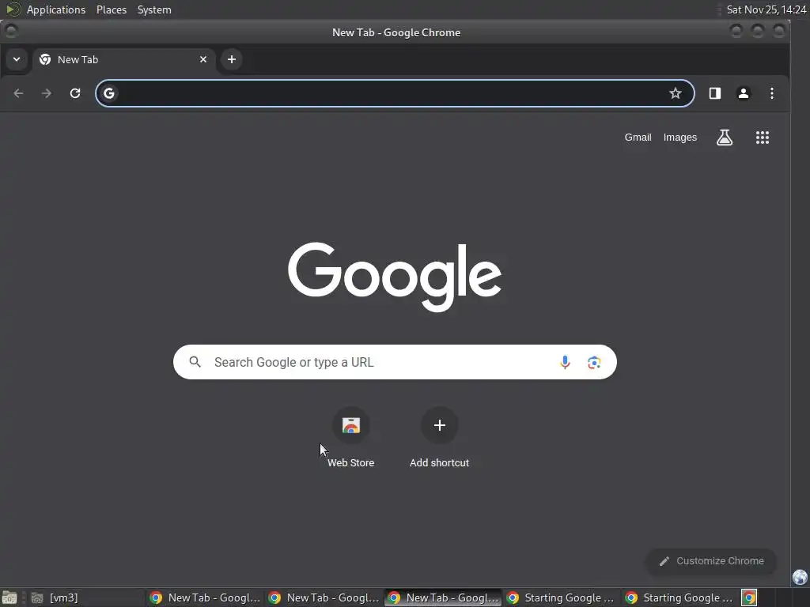Screen dimensions: 810x607
Task: Open Chrome three-dot menu
Action: coord(772,93)
